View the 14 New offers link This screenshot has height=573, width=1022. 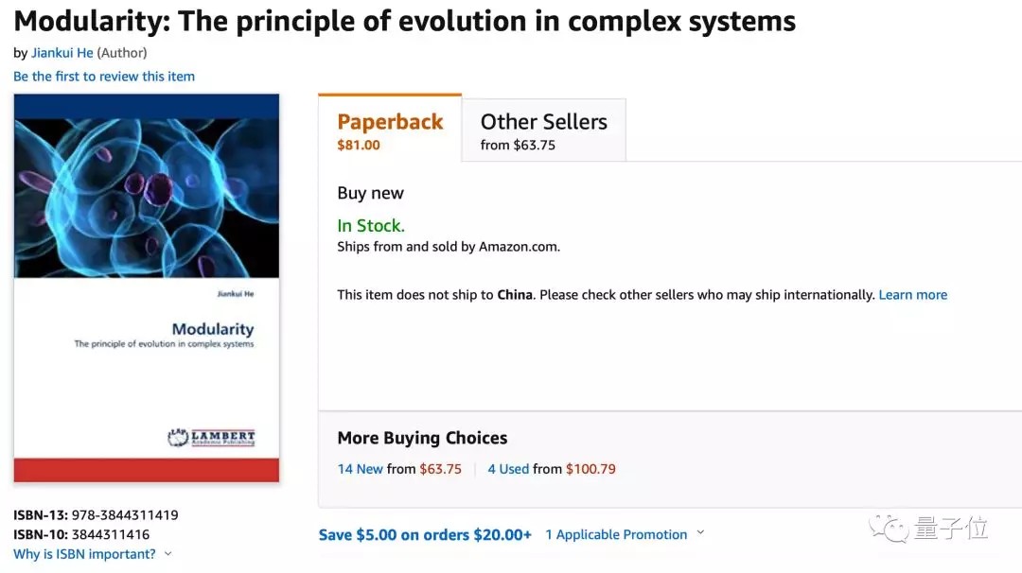coord(361,469)
